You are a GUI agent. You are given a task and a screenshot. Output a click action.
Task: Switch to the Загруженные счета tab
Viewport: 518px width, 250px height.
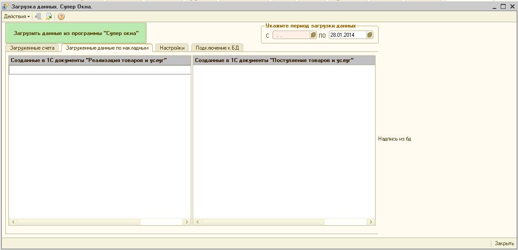click(x=32, y=48)
